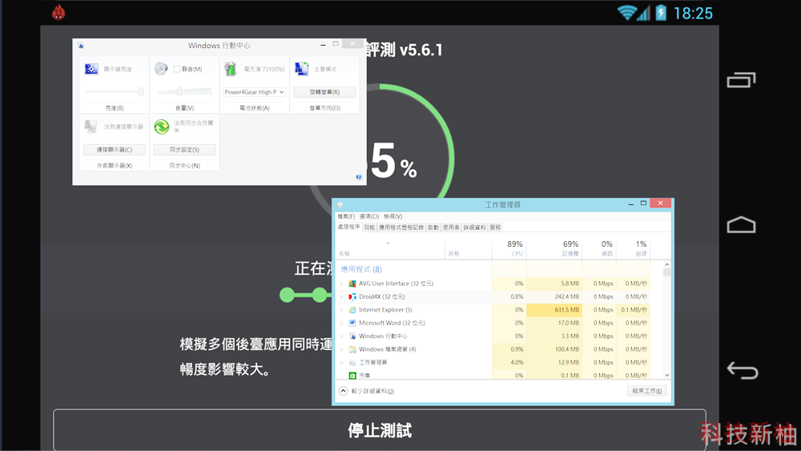The height and width of the screenshot is (451, 801).
Task: Sort by the 網路 0% column header
Action: (x=598, y=248)
